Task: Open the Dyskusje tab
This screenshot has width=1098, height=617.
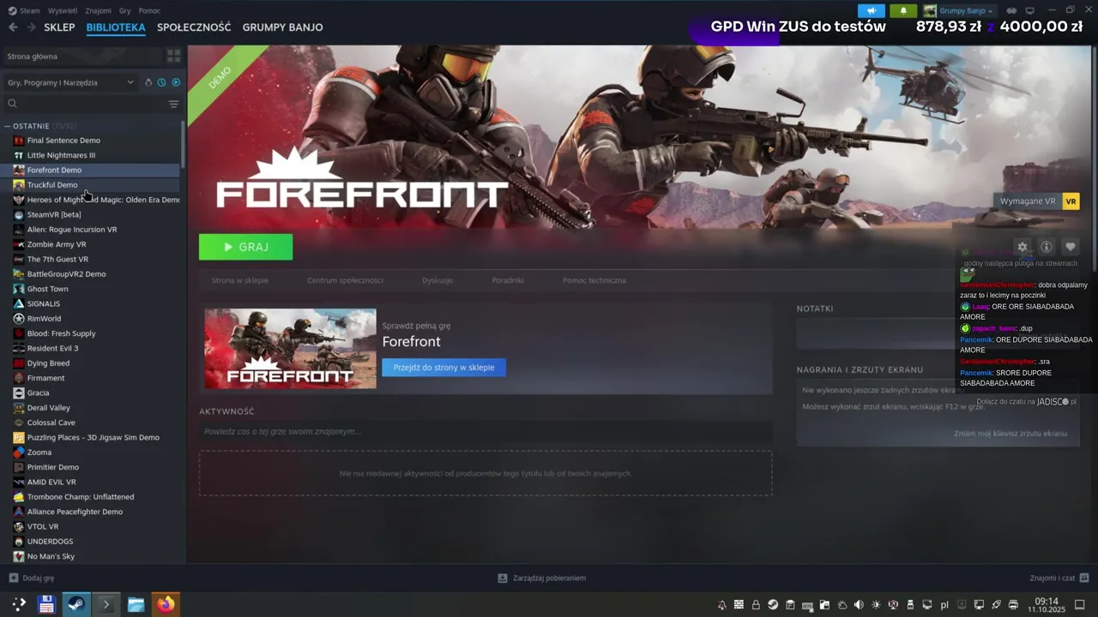Action: pyautogui.click(x=437, y=280)
